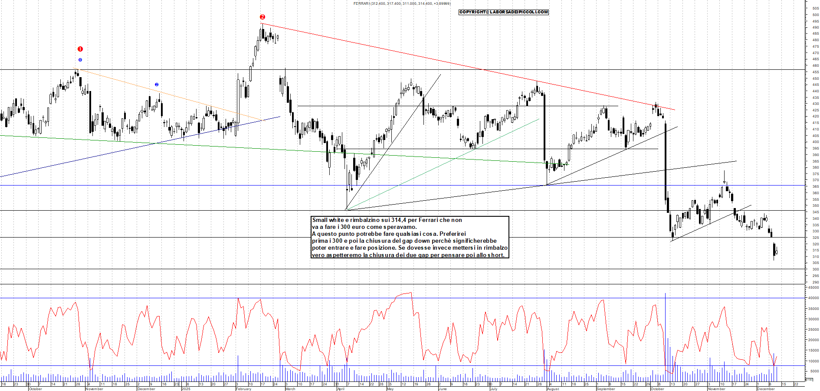Click the September label on time axis
The width and height of the screenshot is (820, 391).
(605, 389)
